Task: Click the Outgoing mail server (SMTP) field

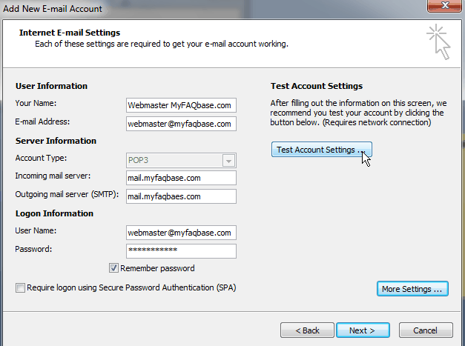Action: pos(181,196)
